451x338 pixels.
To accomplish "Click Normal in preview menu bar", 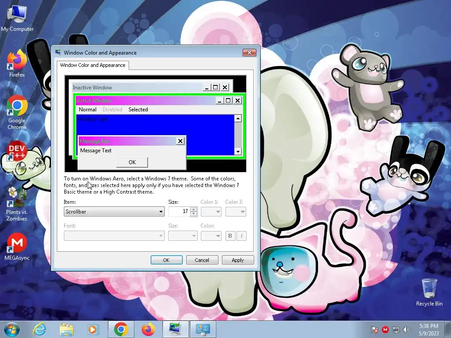I will (88, 110).
